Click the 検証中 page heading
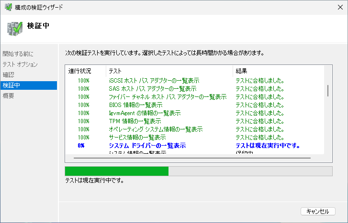This screenshot has height=223, width=348. pos(38,26)
